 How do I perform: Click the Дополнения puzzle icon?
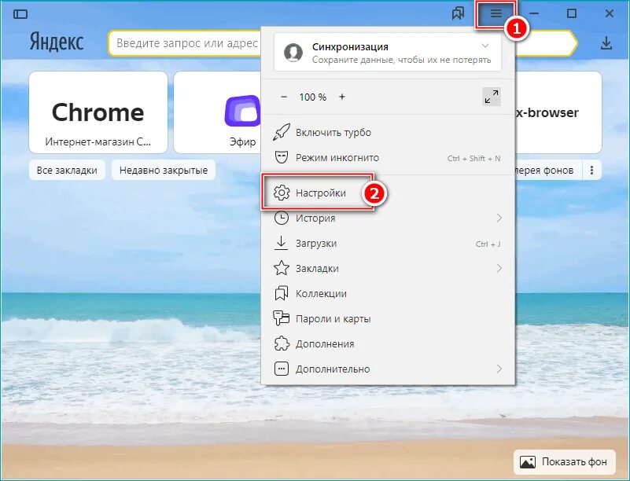pyautogui.click(x=282, y=343)
